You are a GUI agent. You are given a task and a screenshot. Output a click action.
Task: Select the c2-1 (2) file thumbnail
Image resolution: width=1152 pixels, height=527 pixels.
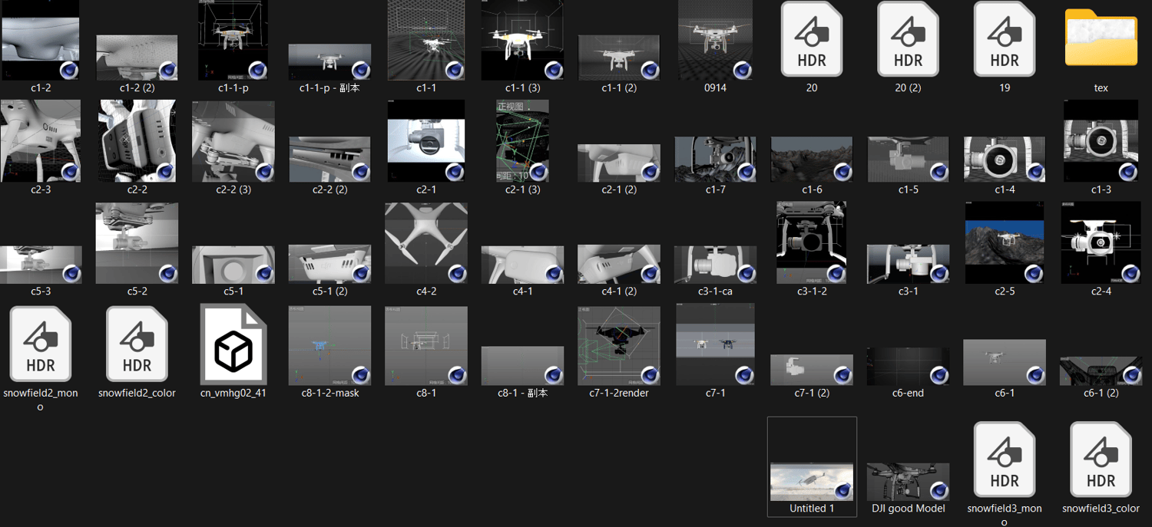pyautogui.click(x=619, y=163)
